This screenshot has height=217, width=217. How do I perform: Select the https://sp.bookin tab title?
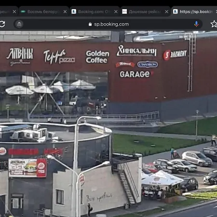(196, 12)
